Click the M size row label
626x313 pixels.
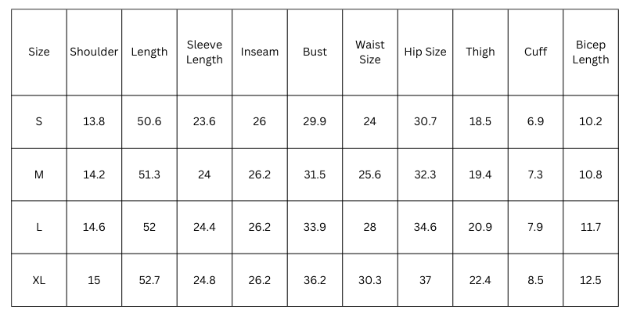[x=39, y=174]
